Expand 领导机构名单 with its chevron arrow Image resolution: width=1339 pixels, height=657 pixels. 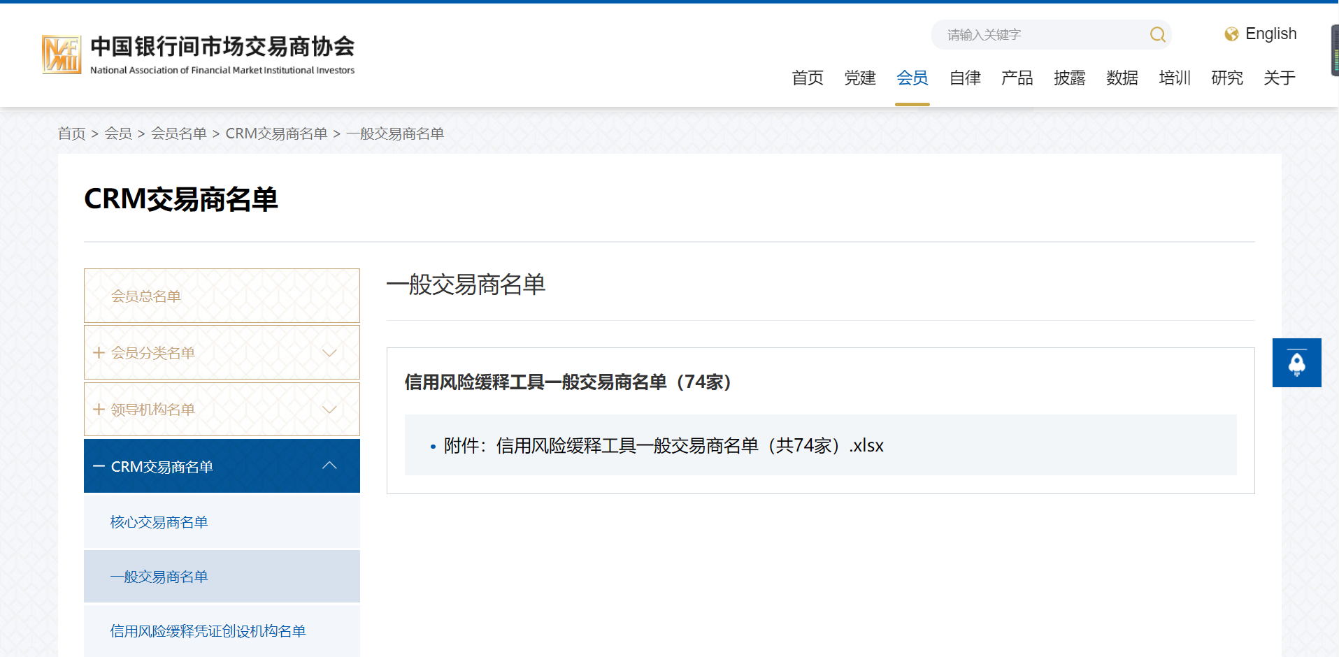[329, 410]
